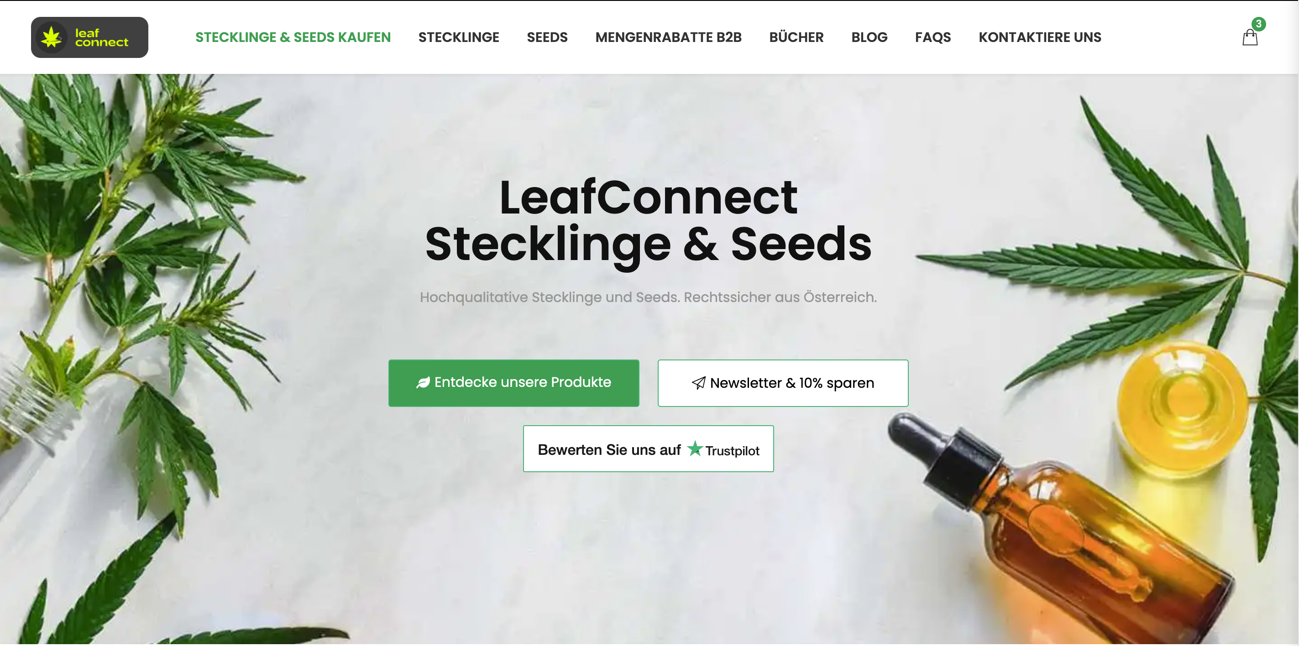Open the FAQs page

coord(933,37)
